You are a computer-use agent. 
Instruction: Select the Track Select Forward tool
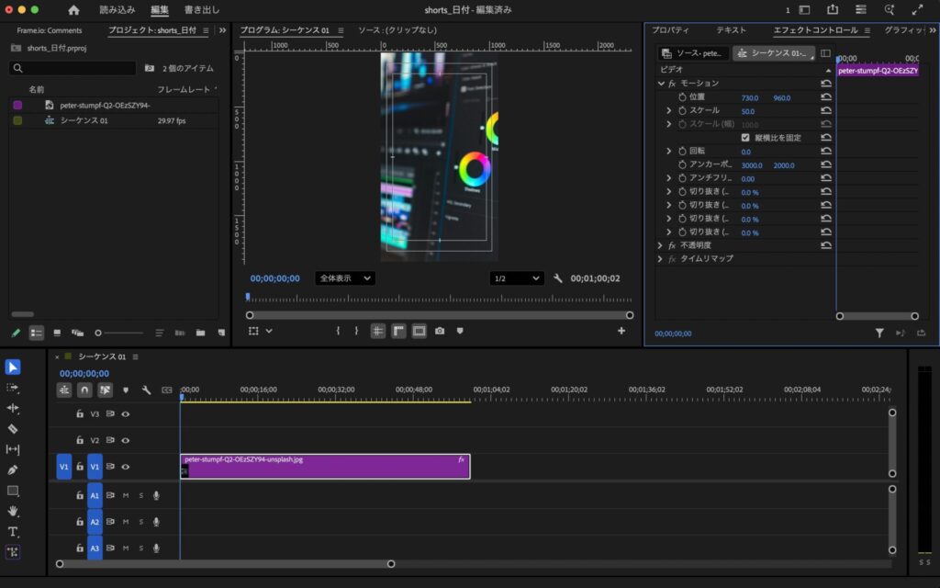[x=13, y=388]
